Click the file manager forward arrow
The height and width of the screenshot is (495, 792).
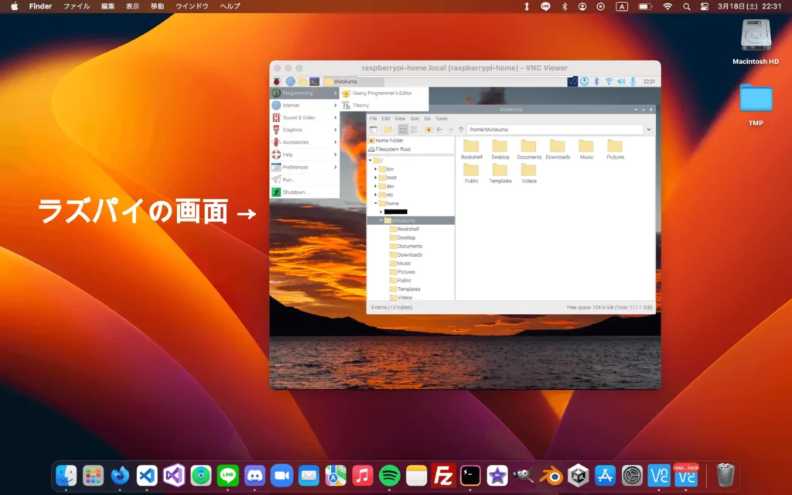450,130
